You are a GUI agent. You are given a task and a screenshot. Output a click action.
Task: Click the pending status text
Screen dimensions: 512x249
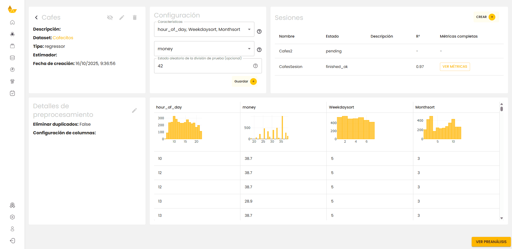(x=334, y=51)
